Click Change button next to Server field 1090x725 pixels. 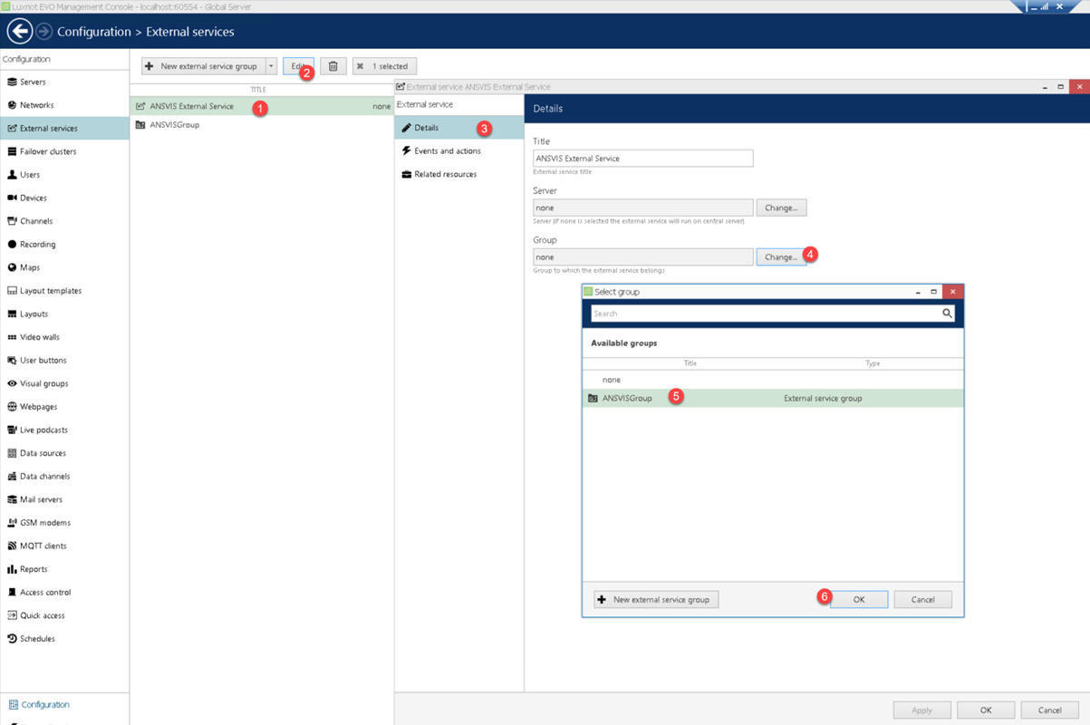click(780, 208)
